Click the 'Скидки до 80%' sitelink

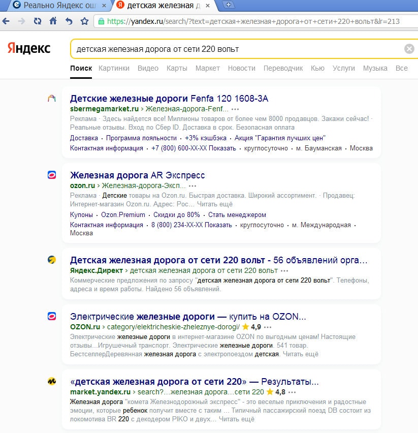pyautogui.click(x=177, y=214)
